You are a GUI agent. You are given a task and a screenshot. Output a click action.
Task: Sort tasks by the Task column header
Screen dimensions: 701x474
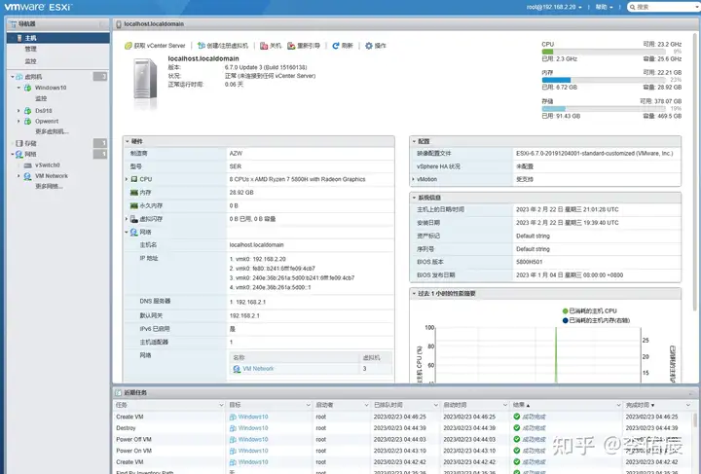click(x=169, y=405)
